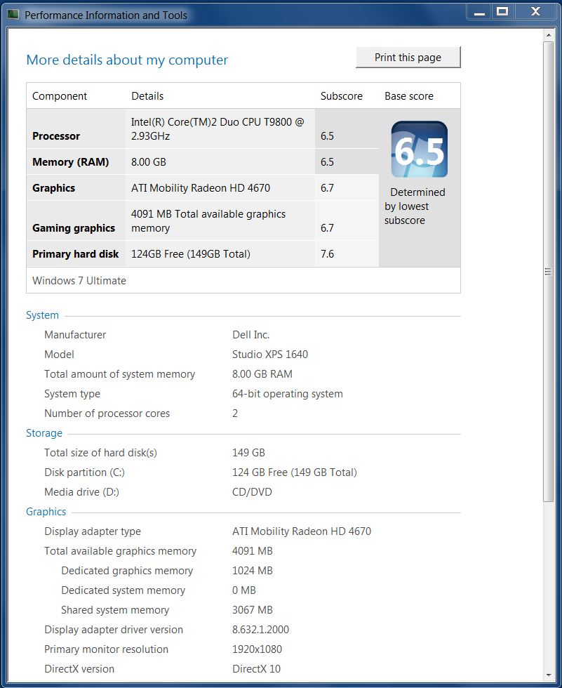Click the "More details about my computer" heading
The image size is (562, 688).
(127, 60)
